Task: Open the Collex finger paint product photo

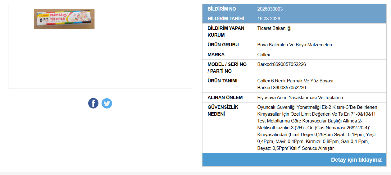Action: (64, 19)
